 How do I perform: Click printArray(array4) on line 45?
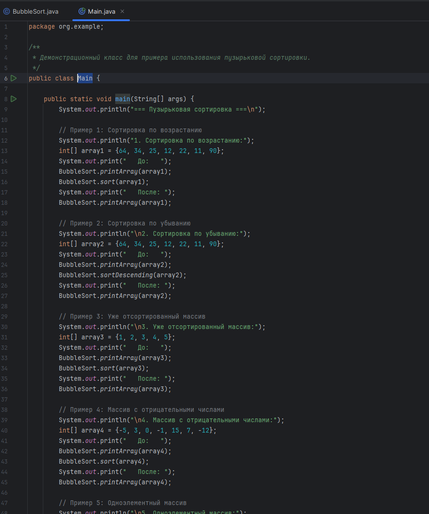tap(115, 482)
